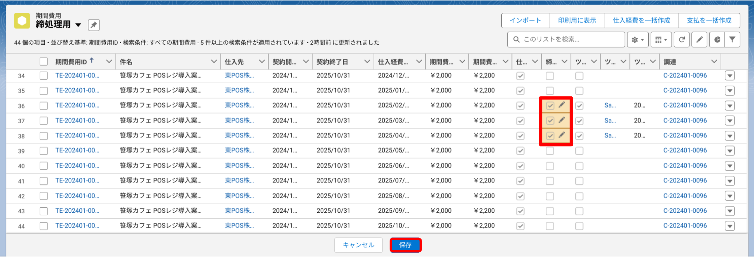Open 東POS株 supplier link in row 44
The height and width of the screenshot is (257, 754).
point(239,225)
